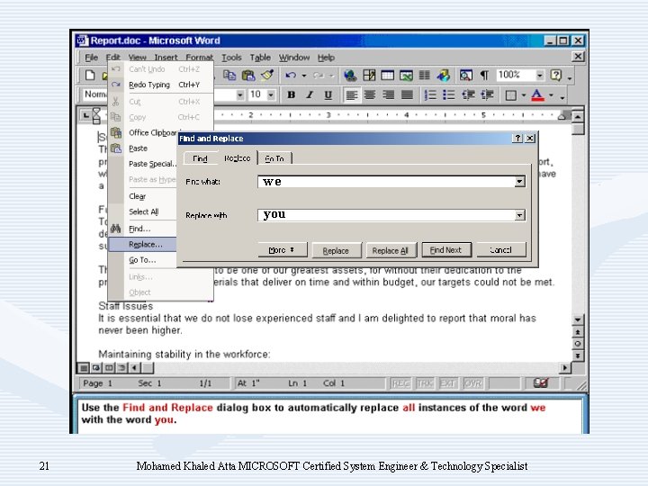Click Decrease Indent icon
This screenshot has width=648, height=486.
[x=468, y=95]
